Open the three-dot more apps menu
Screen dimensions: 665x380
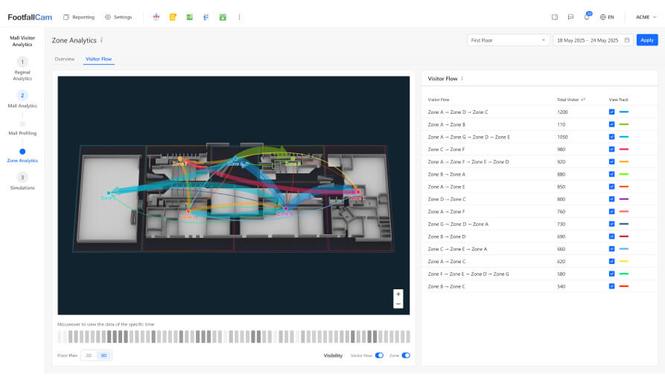(x=239, y=17)
